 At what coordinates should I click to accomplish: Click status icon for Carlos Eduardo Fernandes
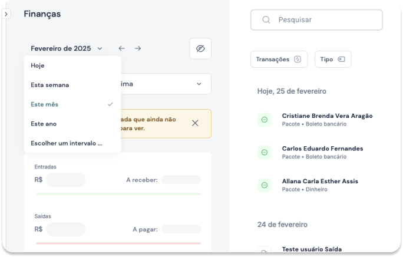click(265, 153)
